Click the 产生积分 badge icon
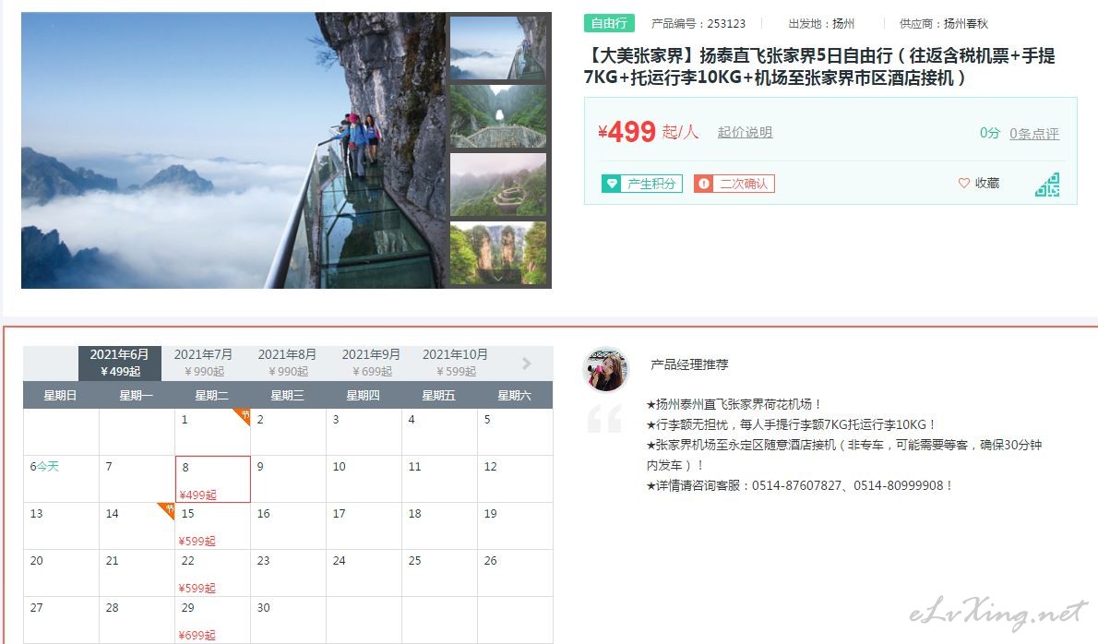 coord(612,184)
